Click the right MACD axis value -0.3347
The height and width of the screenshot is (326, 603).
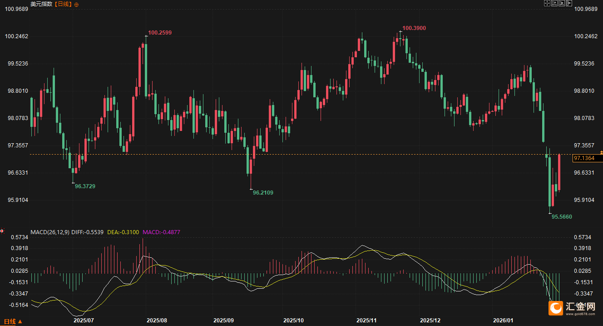click(x=583, y=294)
